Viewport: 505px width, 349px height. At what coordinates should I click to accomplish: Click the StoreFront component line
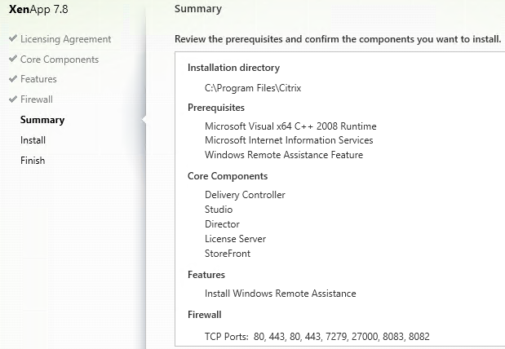click(x=228, y=254)
